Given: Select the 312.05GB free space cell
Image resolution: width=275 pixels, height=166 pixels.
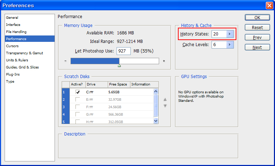Looking at the screenshot, I should (116, 122).
